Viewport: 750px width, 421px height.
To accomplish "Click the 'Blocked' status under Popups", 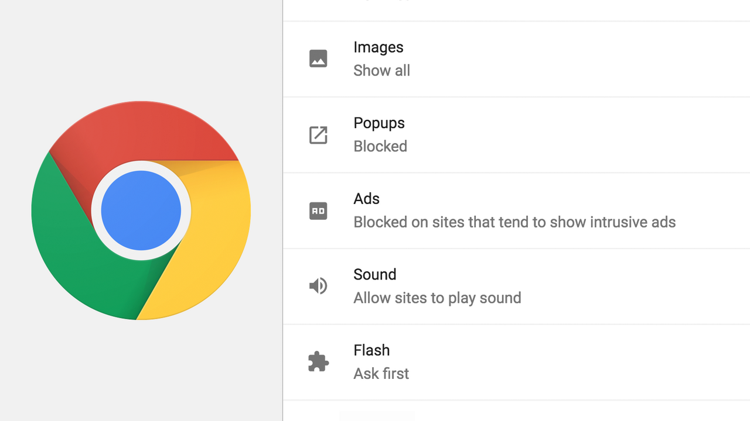I will coord(380,146).
